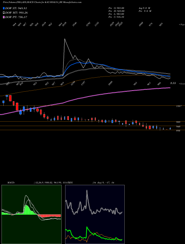Click the 1167 price level label
185x244 pixels.
179,106
